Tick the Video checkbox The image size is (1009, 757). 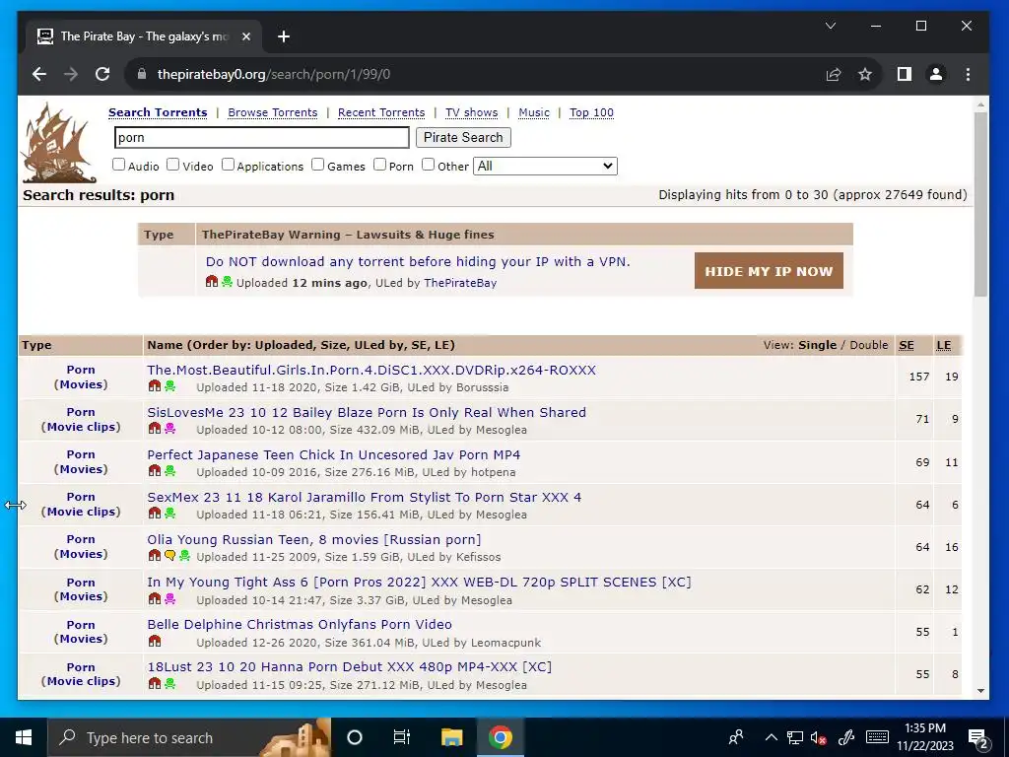[x=173, y=165]
